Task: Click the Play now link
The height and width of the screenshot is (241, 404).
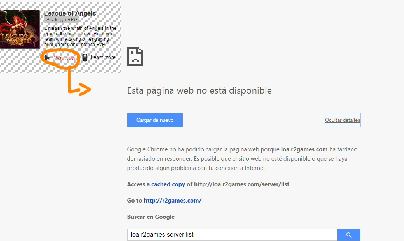Action: [x=65, y=58]
